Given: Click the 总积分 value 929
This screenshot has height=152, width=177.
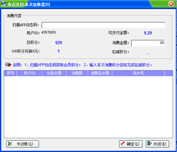Looking at the screenshot, I should (58, 43).
